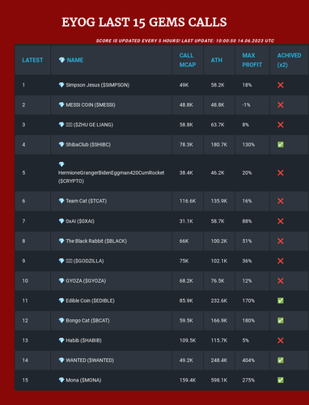Click the red cross in 0xAI row

click(x=281, y=221)
